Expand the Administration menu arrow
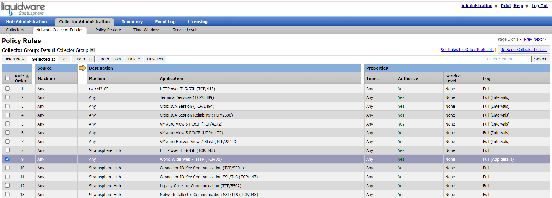The image size is (552, 198). [x=496, y=6]
